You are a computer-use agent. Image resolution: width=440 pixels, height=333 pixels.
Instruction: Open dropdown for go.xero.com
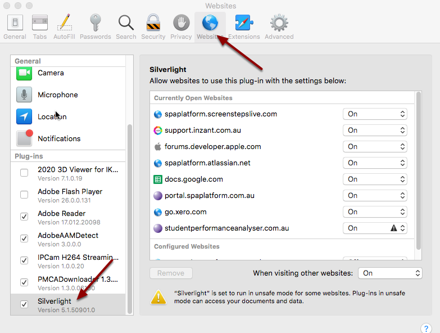click(x=375, y=211)
